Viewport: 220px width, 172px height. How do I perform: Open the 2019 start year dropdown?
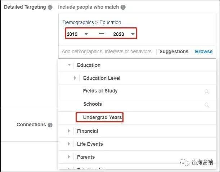[x=77, y=34]
